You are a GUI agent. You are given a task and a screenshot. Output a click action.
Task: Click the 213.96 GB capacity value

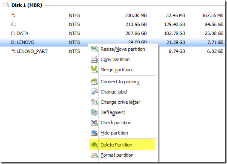tap(136, 24)
